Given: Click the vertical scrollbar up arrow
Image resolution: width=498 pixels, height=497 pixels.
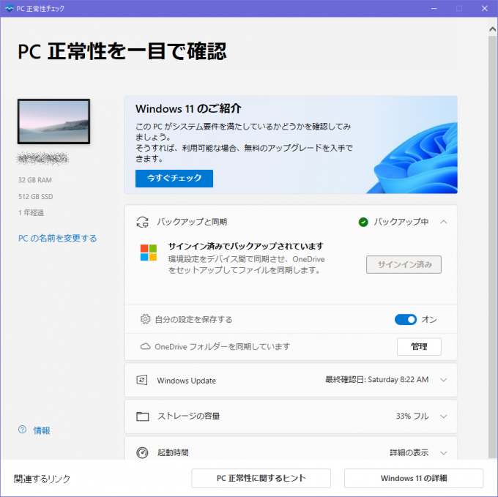Looking at the screenshot, I should [493, 29].
